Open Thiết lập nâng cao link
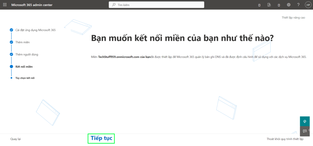This screenshot has width=313, height=146. (x=293, y=18)
